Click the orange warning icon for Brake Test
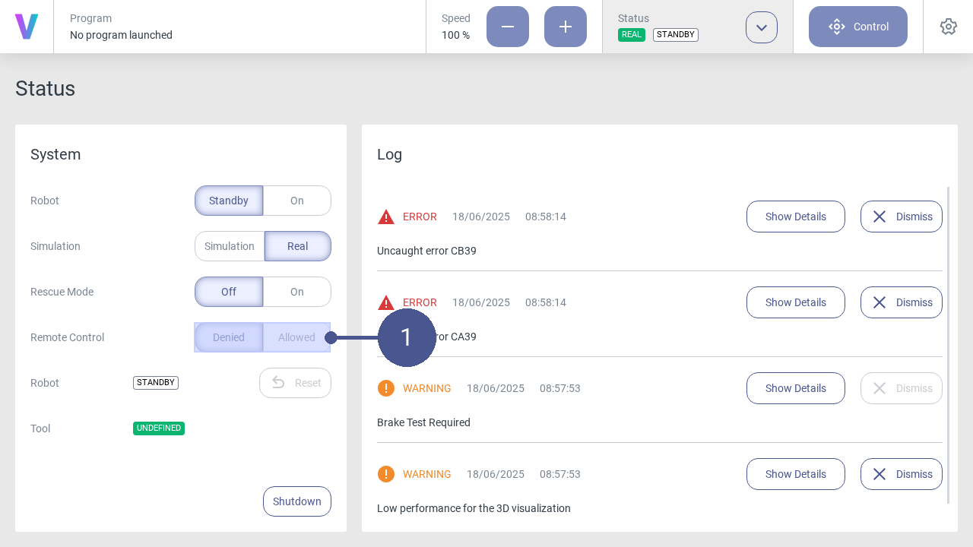The height and width of the screenshot is (547, 973). [x=386, y=388]
